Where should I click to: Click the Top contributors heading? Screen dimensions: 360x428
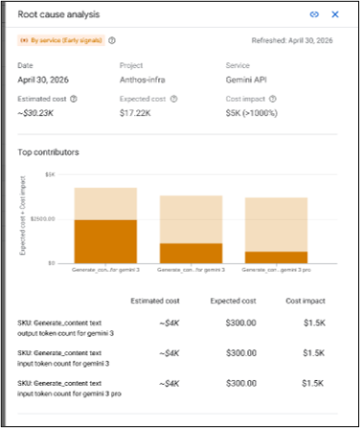tap(48, 152)
